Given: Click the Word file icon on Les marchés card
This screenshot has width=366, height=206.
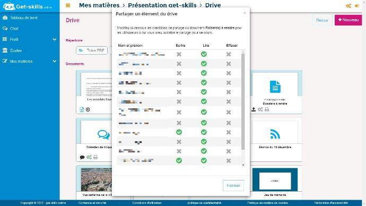Looking at the screenshot, I should [82, 109].
